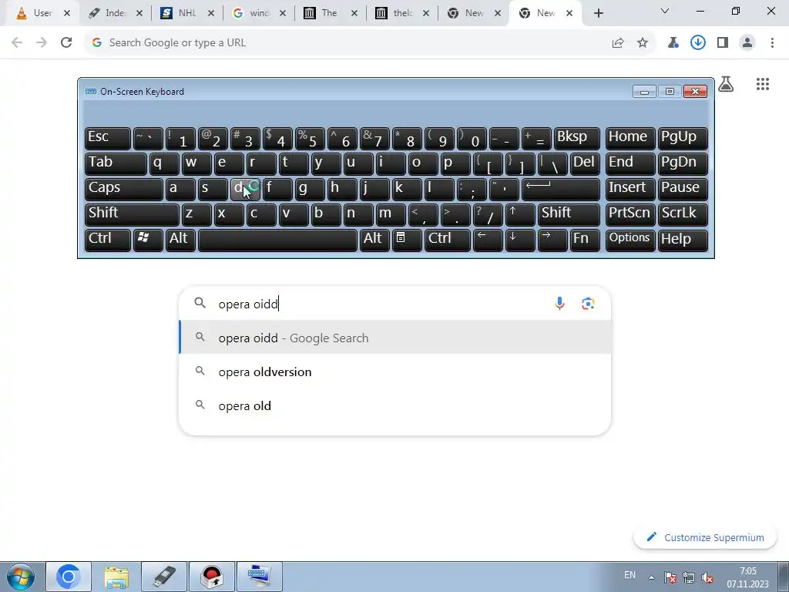Click the Help key on keyboard
This screenshot has height=592, width=789.
click(683, 240)
